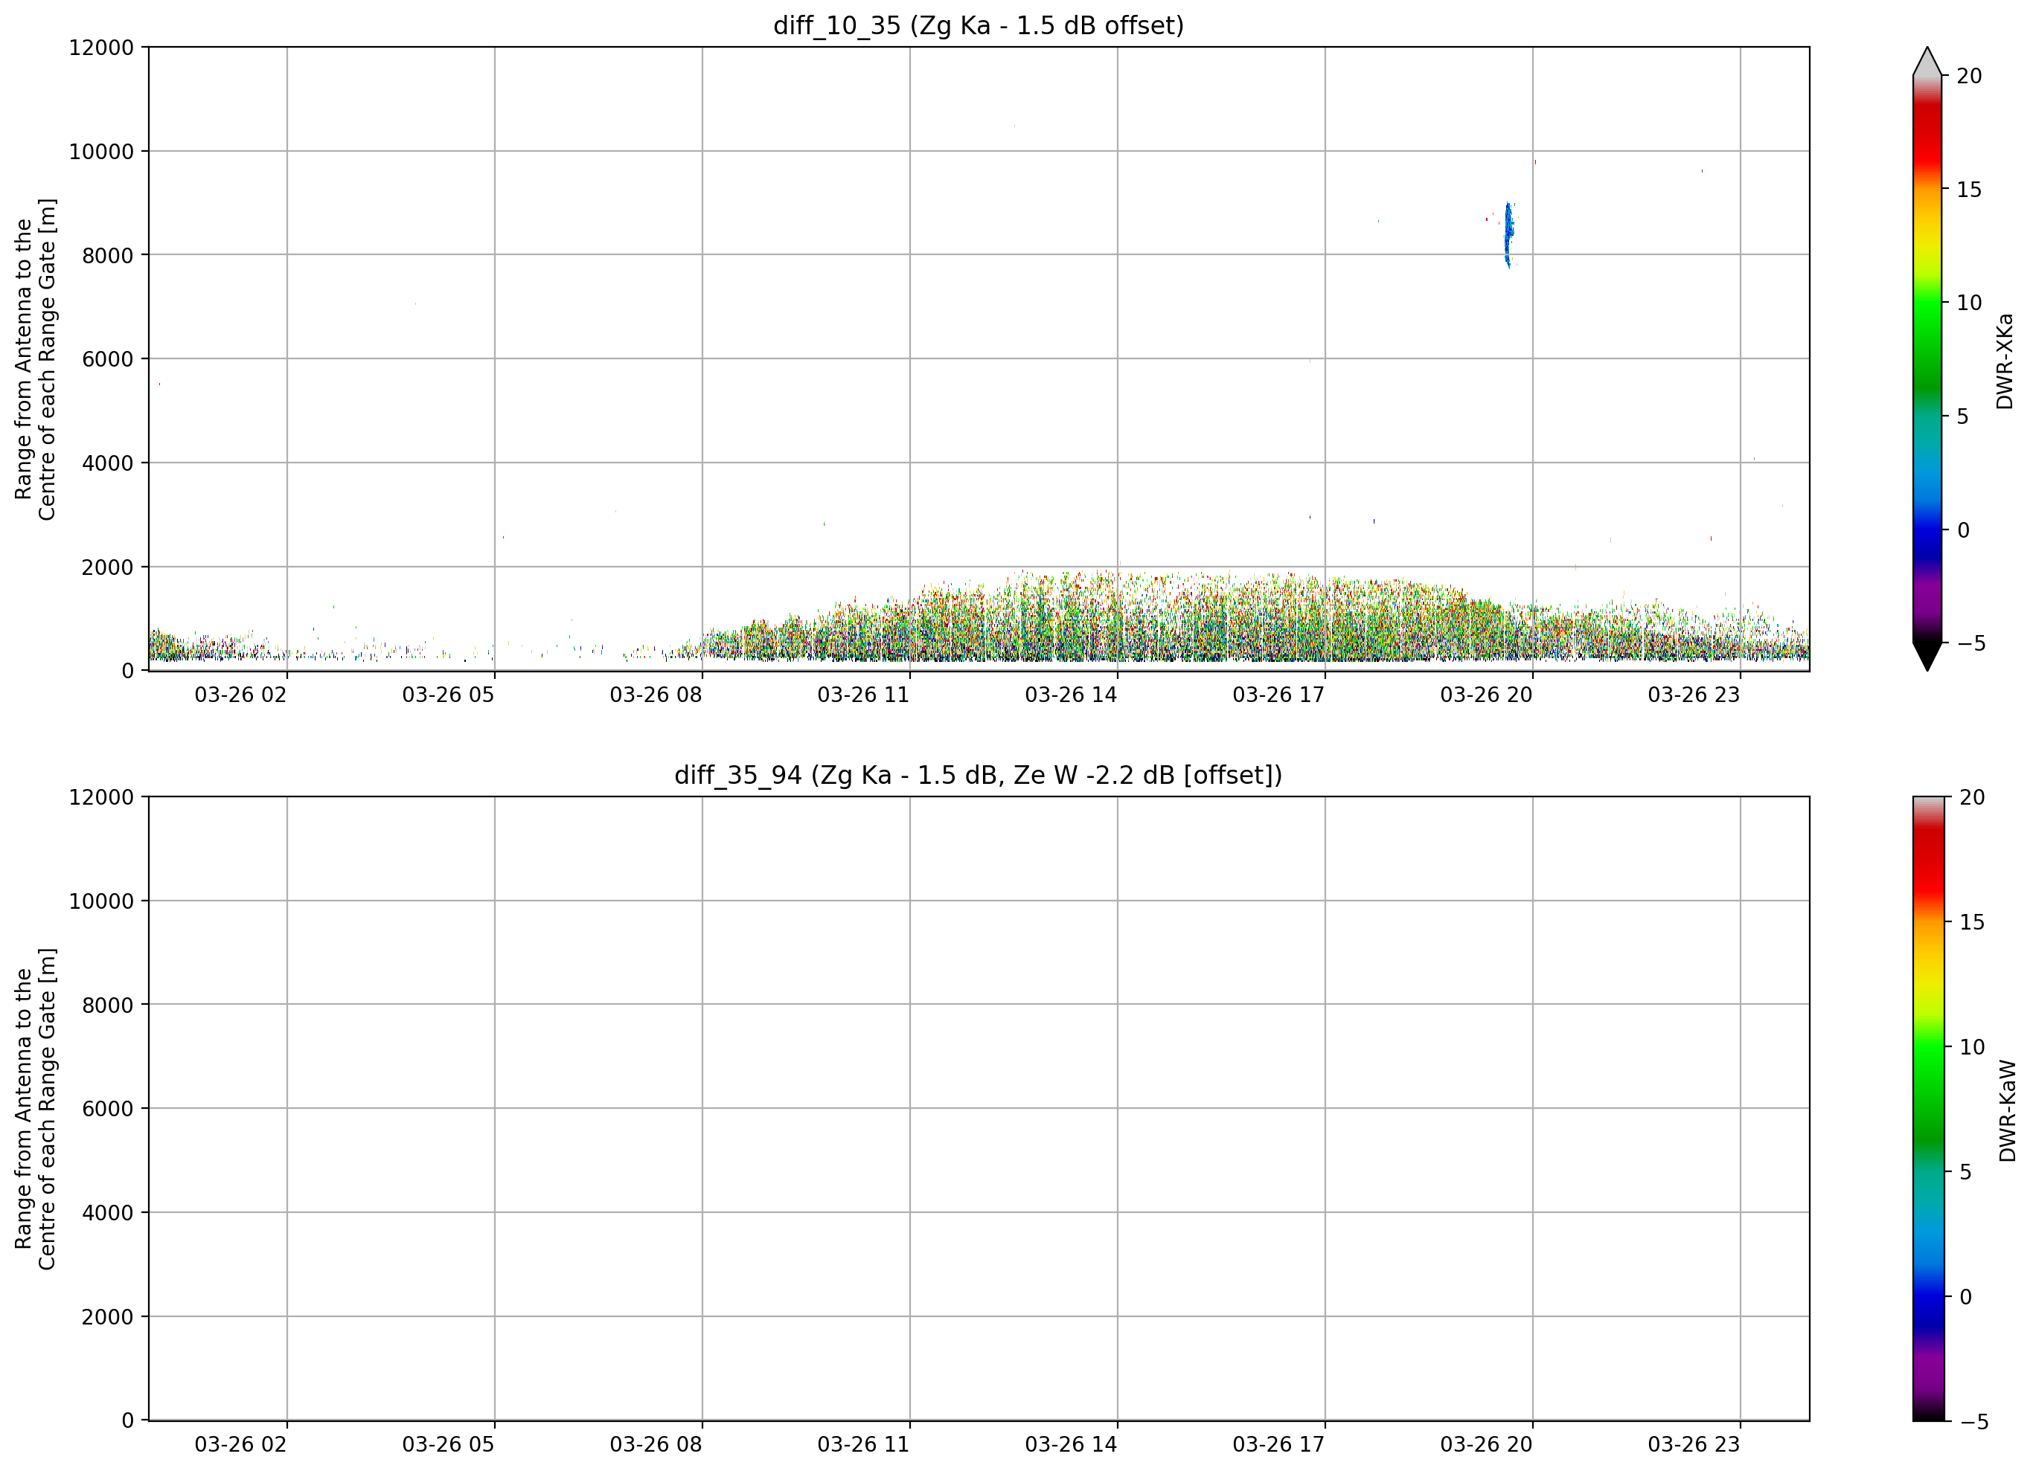Click the 03-26 14 label under bottom plot
The height and width of the screenshot is (1471, 2033).
(1071, 1445)
